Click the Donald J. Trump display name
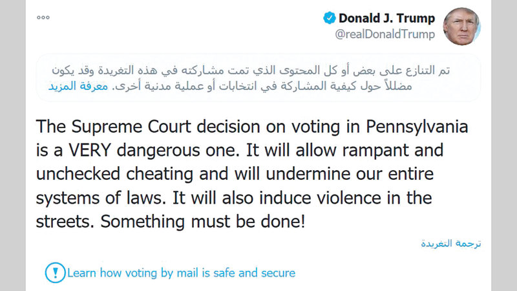Screen dimensions: 517x291 [386, 17]
